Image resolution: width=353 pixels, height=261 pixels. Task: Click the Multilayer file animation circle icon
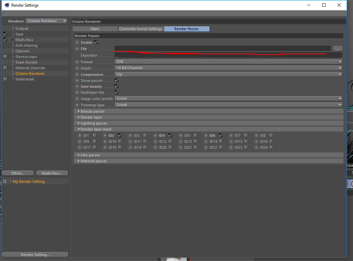[77, 92]
